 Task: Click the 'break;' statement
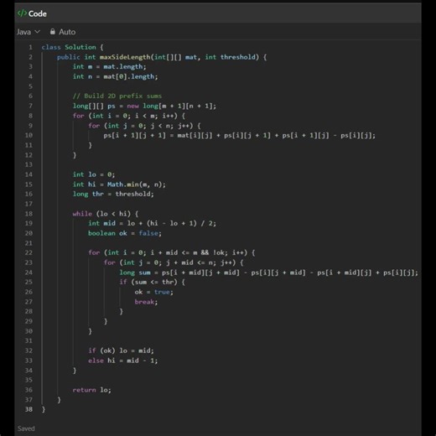point(146,302)
